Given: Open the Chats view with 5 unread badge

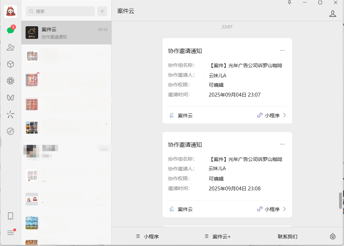Looking at the screenshot, I should (11, 30).
